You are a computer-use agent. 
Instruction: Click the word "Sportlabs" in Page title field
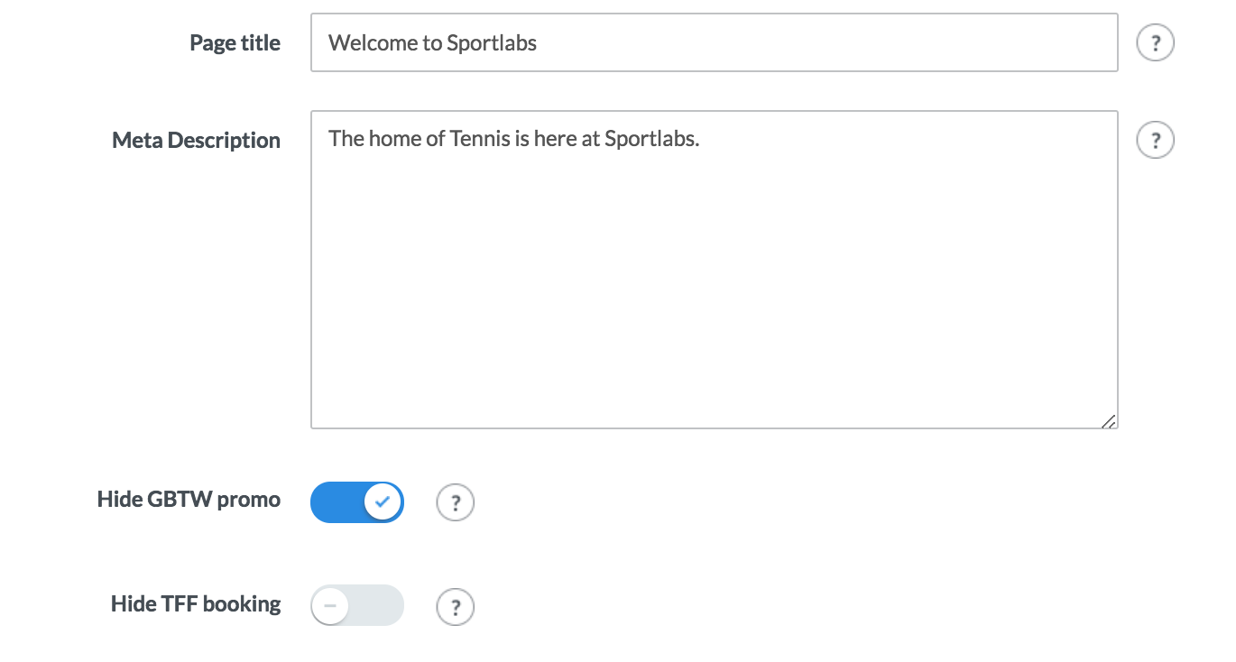pos(492,42)
